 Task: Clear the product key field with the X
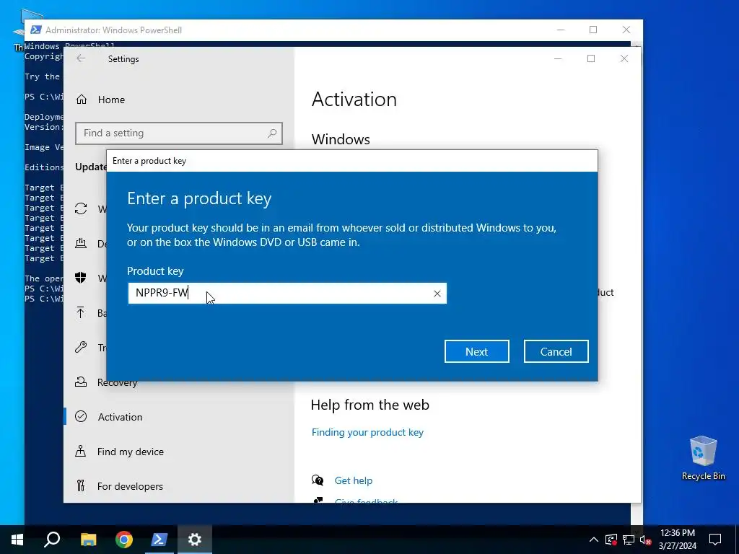tap(437, 294)
